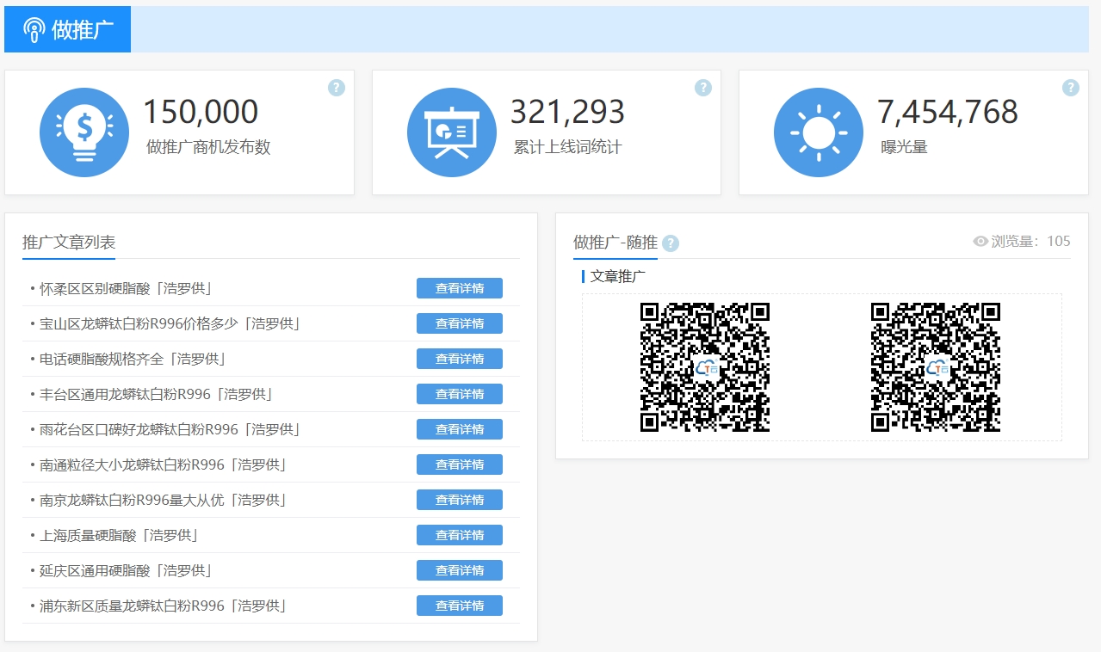Click the eye icon next to 浏览量
Screen dimensions: 1101x652
[980, 242]
